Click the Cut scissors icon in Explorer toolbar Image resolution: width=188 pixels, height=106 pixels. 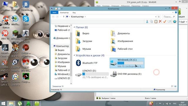(147, 21)
